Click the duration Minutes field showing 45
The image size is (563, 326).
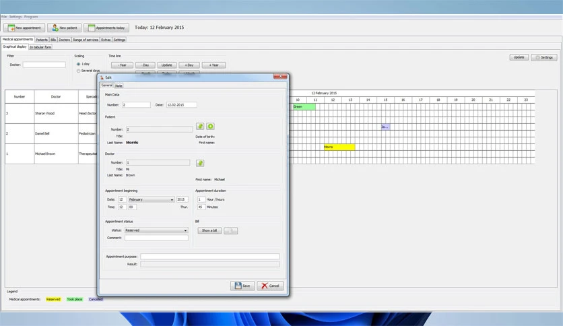click(x=201, y=207)
